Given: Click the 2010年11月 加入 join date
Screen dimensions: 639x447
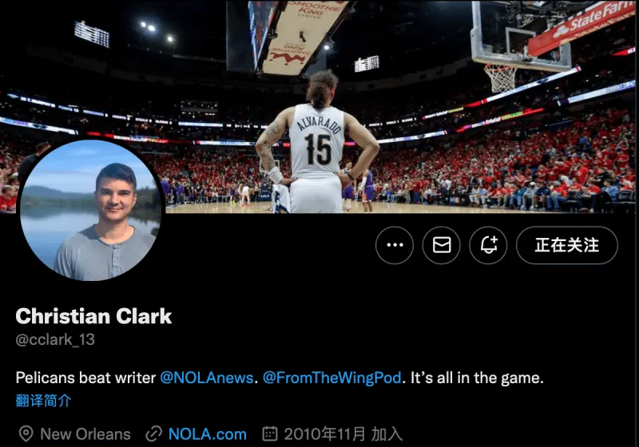Looking at the screenshot, I should (x=343, y=434).
